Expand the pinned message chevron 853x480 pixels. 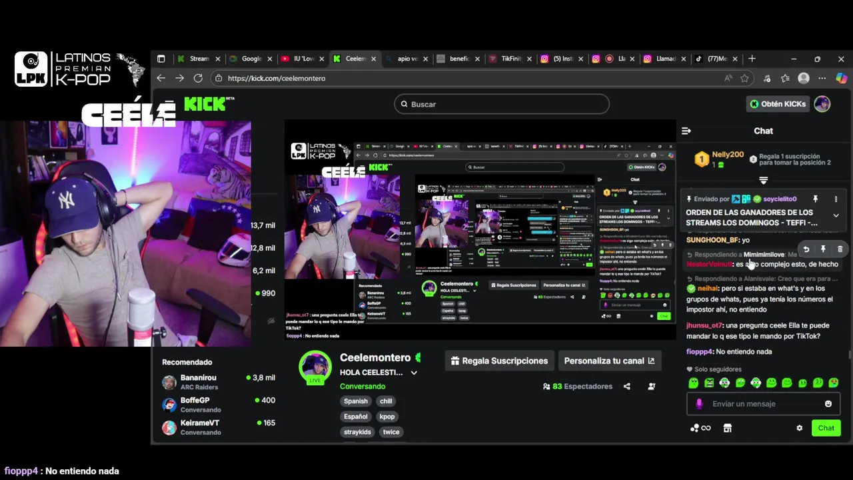[836, 215]
